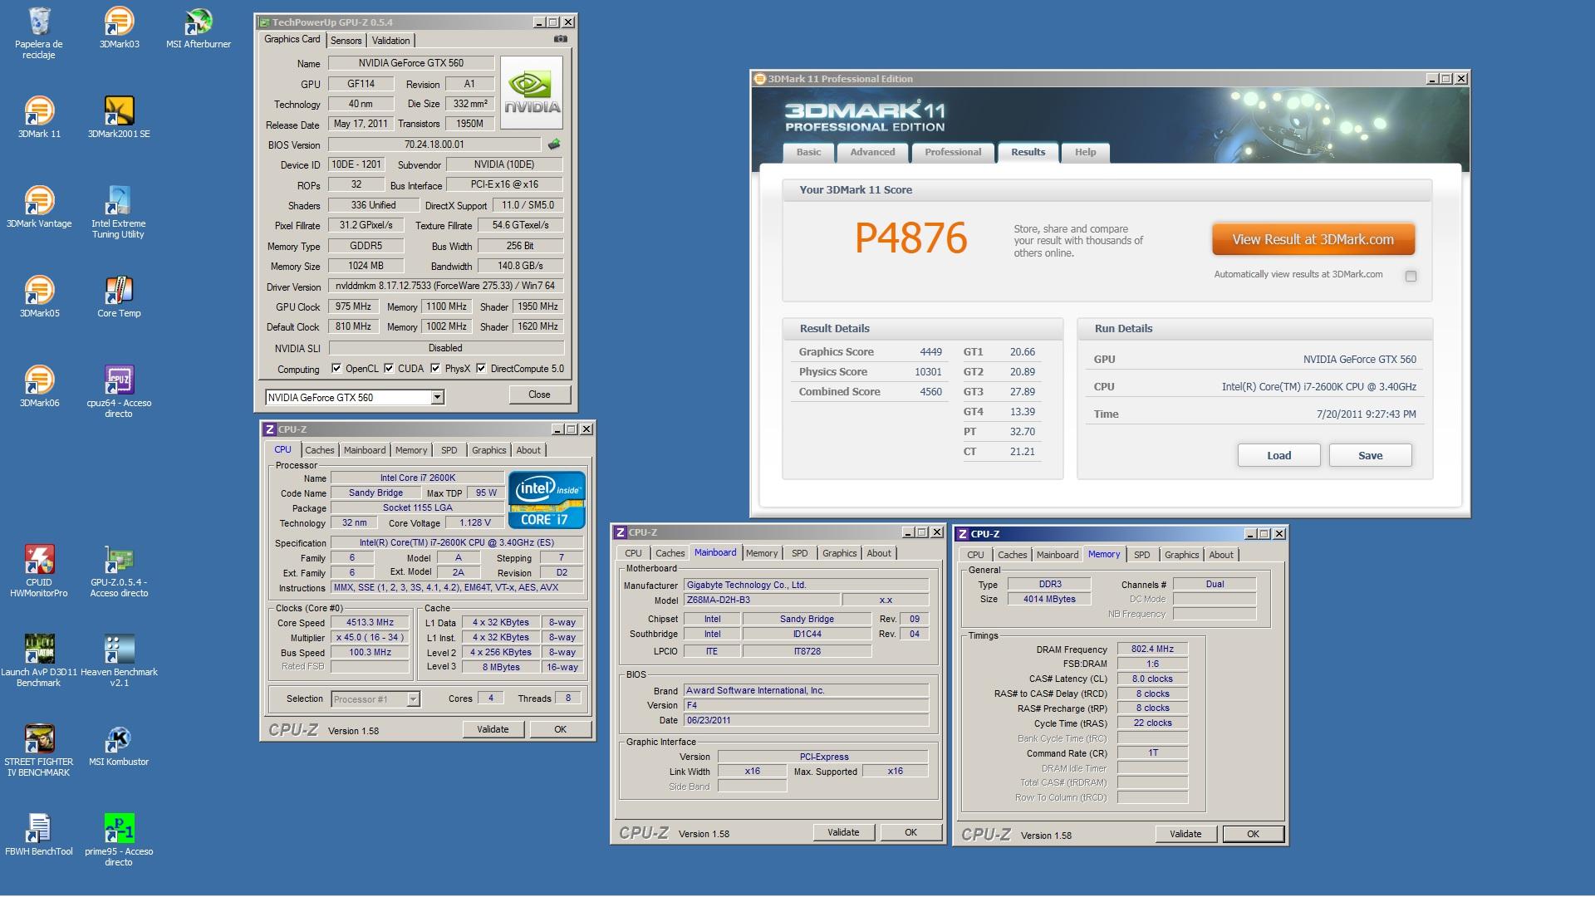Click OK in Mainboard CPU-Z window

tap(911, 832)
